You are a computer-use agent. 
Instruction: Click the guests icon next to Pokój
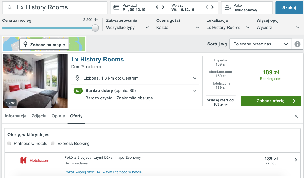coord(228,7)
